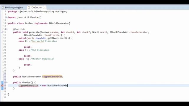The width and height of the screenshot is (189, 106).
Task: Click the 'chunkProvider' parameter on line 16
Action: pos(52,35)
